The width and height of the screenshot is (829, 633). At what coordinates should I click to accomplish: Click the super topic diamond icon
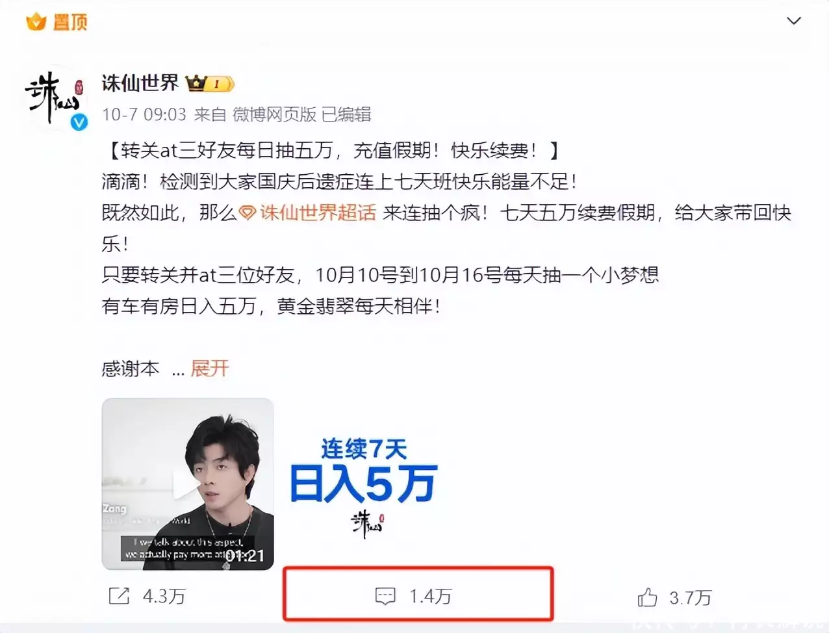click(248, 213)
